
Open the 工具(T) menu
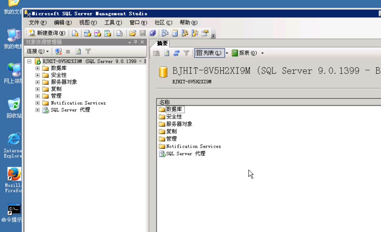click(x=113, y=23)
